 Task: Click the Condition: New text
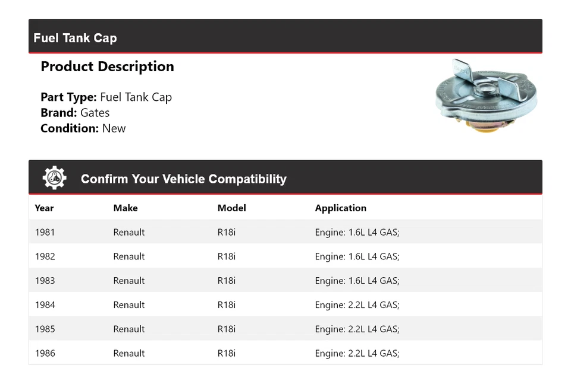[x=83, y=128]
